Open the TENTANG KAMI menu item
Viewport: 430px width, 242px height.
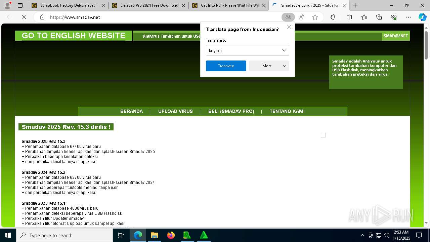[287, 111]
